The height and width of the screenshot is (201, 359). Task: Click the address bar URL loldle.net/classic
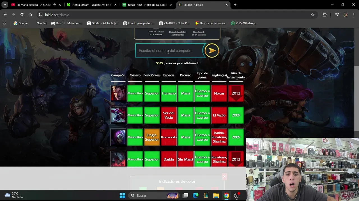57,15
